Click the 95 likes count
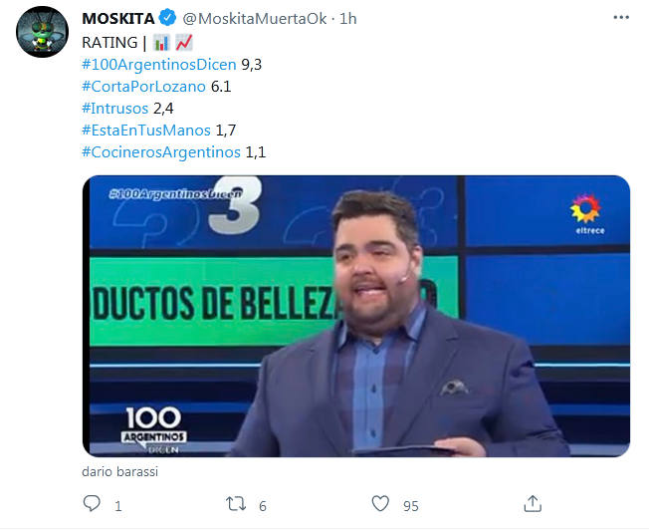Viewport: 649px width, 530px height. (x=411, y=506)
